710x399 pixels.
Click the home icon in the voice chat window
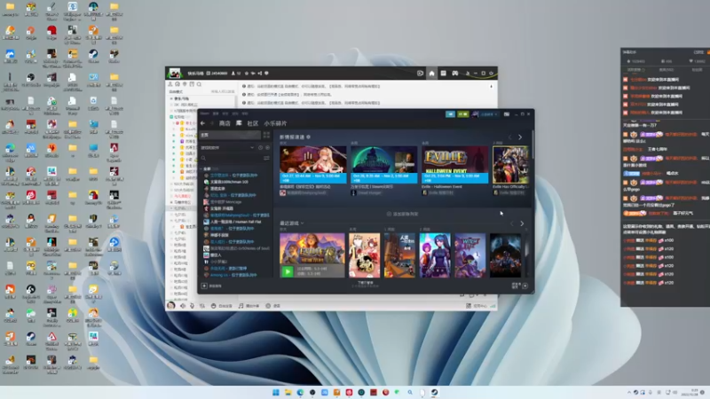(431, 74)
